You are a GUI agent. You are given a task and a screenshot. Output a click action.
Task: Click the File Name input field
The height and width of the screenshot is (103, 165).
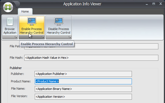point(83,89)
